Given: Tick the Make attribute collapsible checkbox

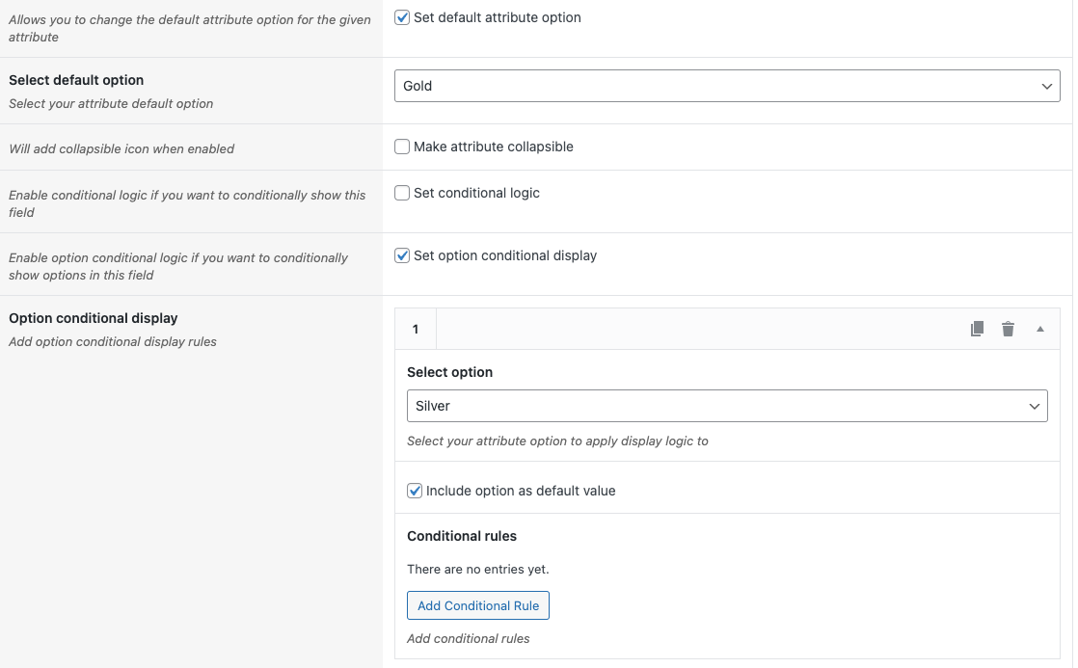Looking at the screenshot, I should 403,147.
